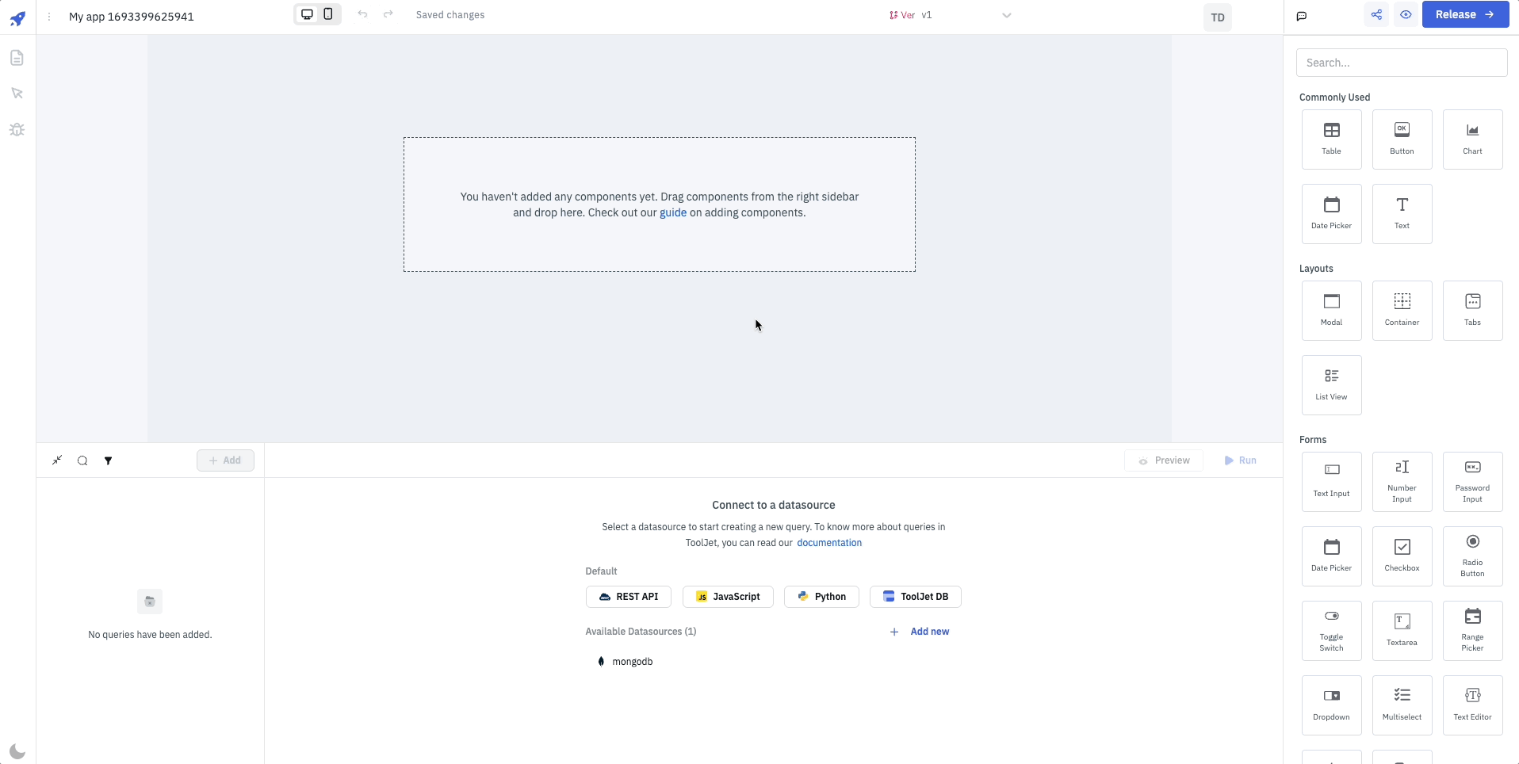Collapse the query panel
Viewport: 1519px width, 764px height.
[x=57, y=460]
